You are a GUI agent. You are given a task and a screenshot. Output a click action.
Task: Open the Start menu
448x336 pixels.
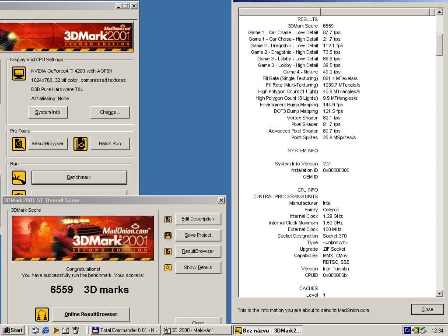coord(13,330)
